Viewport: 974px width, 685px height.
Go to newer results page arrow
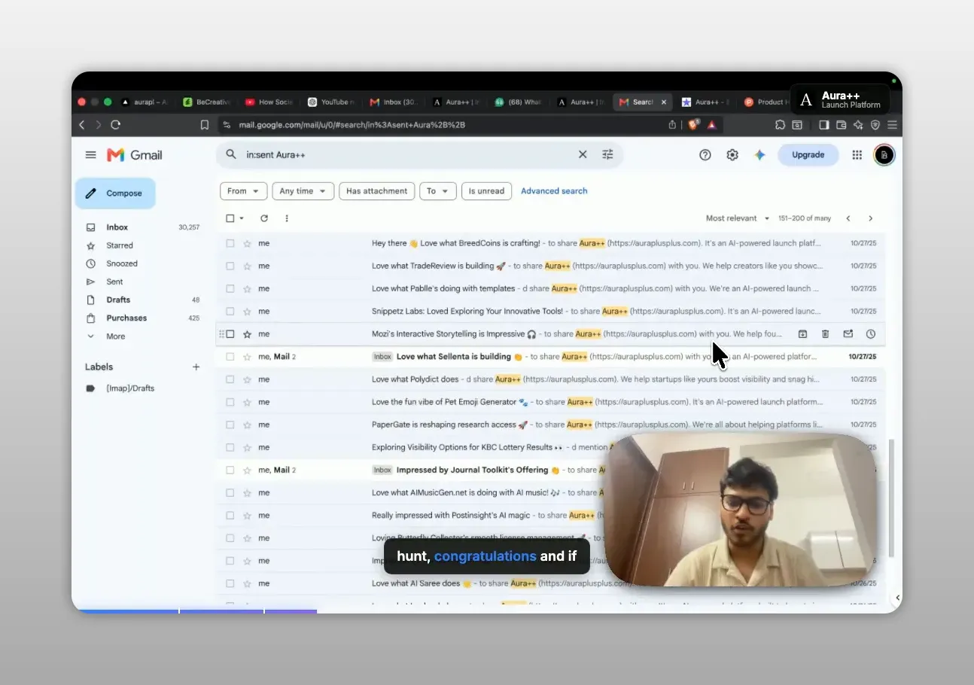coord(848,218)
